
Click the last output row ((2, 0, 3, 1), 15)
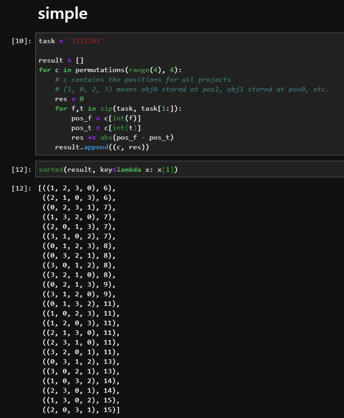tap(81, 410)
